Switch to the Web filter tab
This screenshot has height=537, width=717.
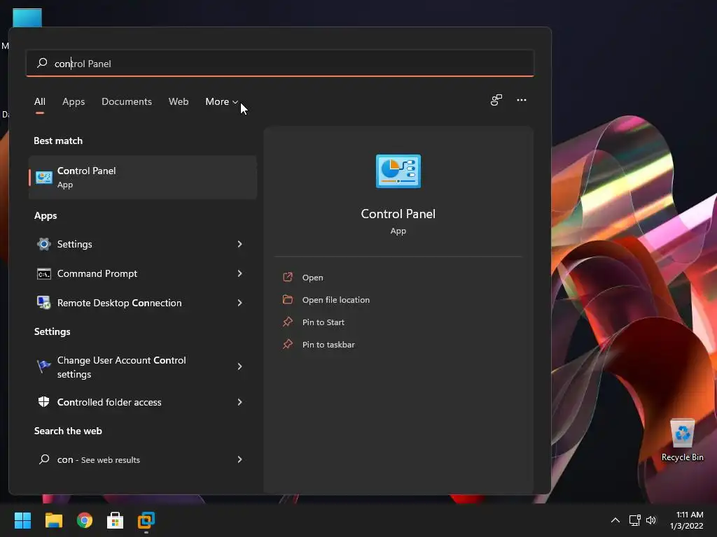[179, 102]
